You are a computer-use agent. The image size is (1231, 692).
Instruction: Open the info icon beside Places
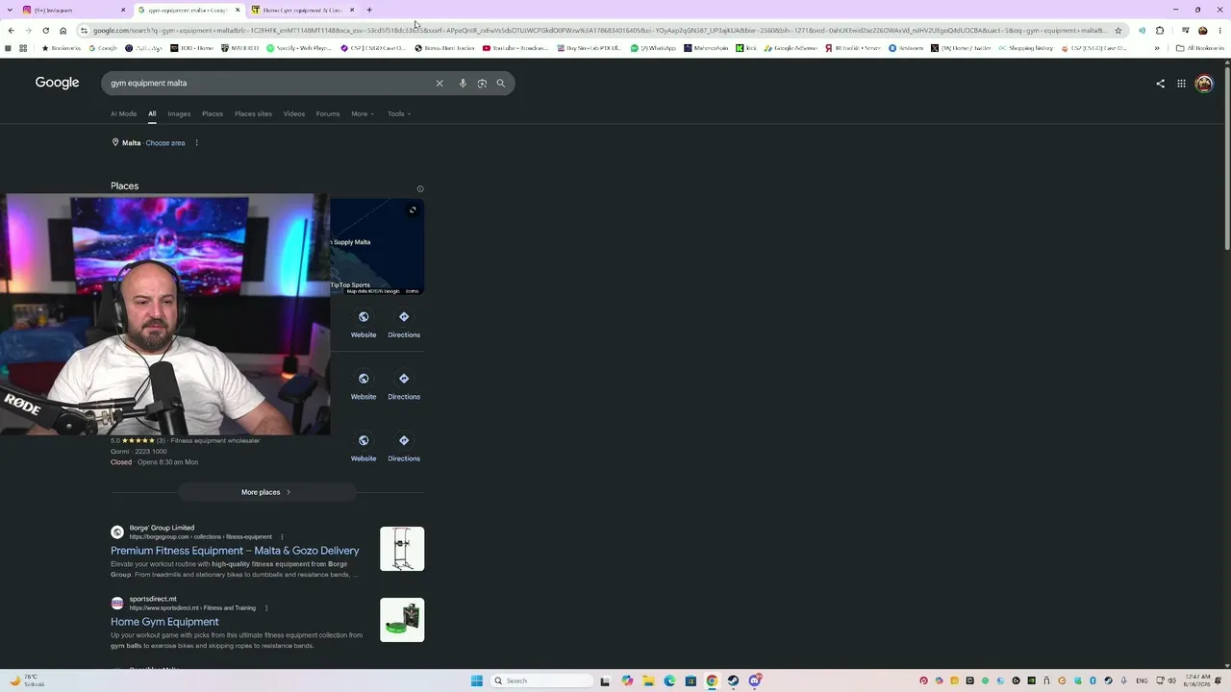tap(420, 189)
